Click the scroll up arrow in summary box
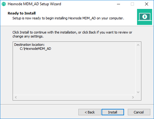154x119 pixels. pos(138,45)
